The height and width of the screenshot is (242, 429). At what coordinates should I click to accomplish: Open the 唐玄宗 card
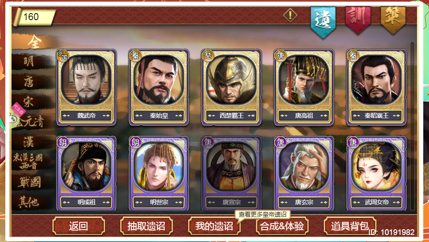tap(304, 173)
